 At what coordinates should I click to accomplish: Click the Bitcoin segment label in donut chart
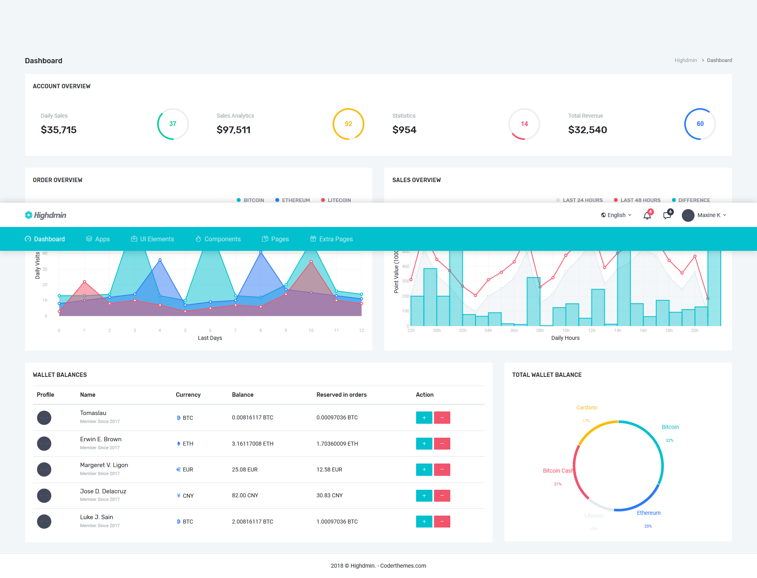tap(670, 427)
